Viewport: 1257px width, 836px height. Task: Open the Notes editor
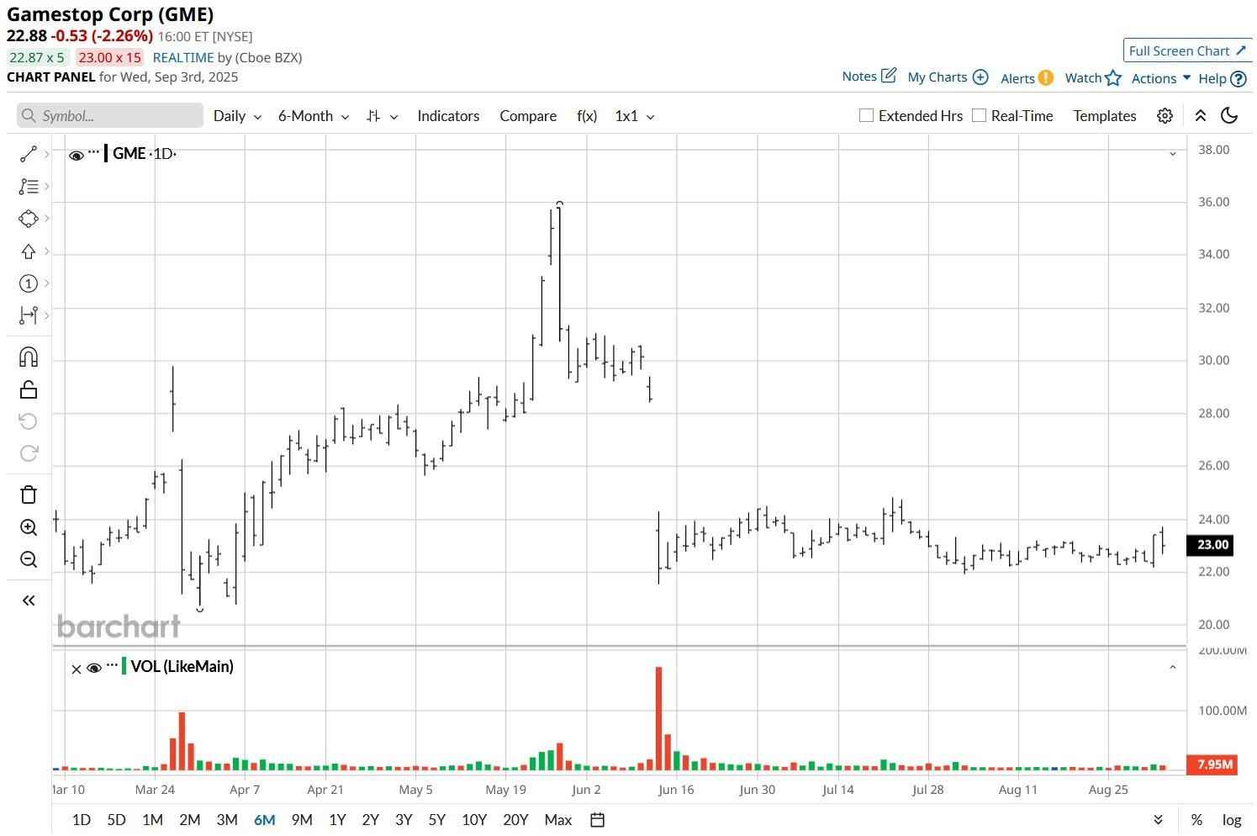[x=869, y=76]
